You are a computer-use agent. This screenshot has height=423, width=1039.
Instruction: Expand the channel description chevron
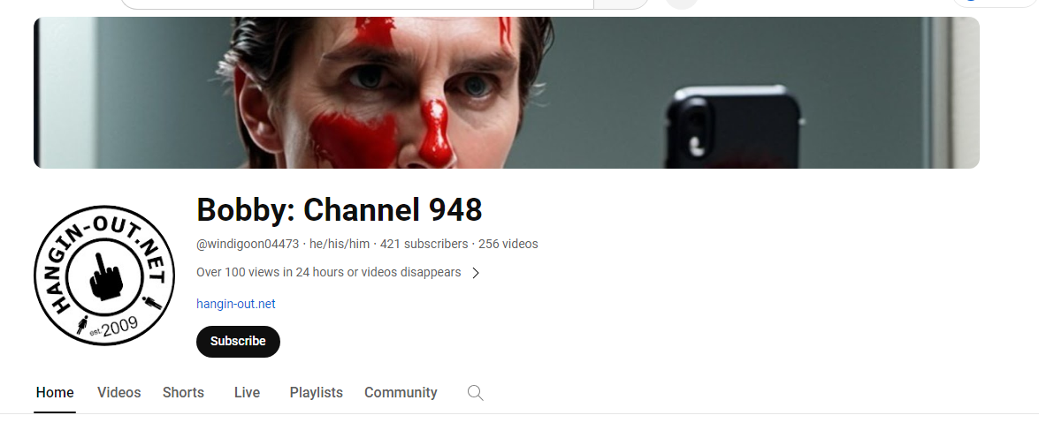pyautogui.click(x=475, y=273)
